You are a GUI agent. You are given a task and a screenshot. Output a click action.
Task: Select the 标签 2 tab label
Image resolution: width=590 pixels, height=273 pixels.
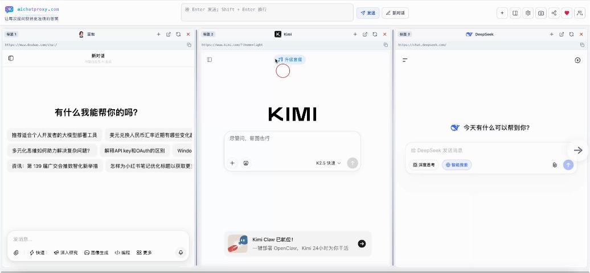click(x=208, y=34)
